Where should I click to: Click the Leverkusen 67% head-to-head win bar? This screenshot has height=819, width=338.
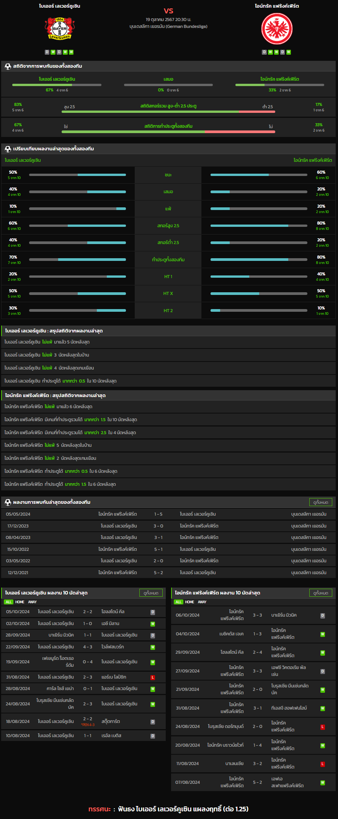57,85
